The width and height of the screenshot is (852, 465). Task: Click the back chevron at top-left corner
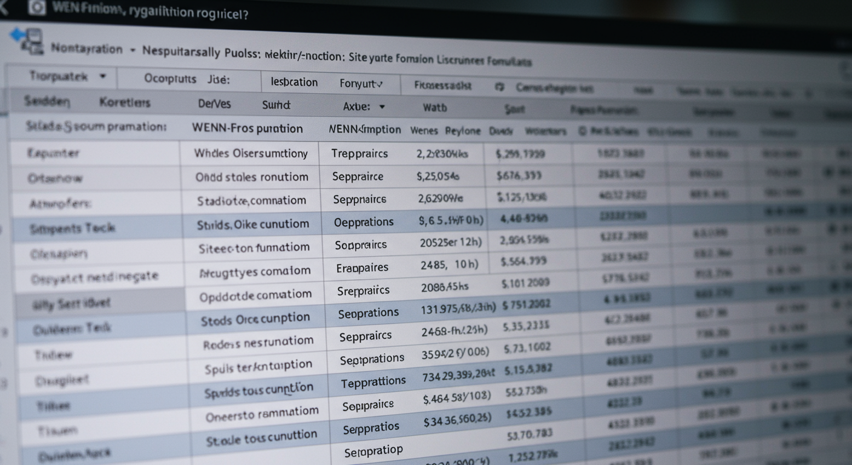(x=3, y=8)
